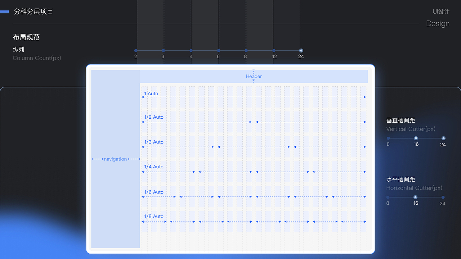
Task: Set Vertical Gutter to 16
Action: click(x=416, y=138)
